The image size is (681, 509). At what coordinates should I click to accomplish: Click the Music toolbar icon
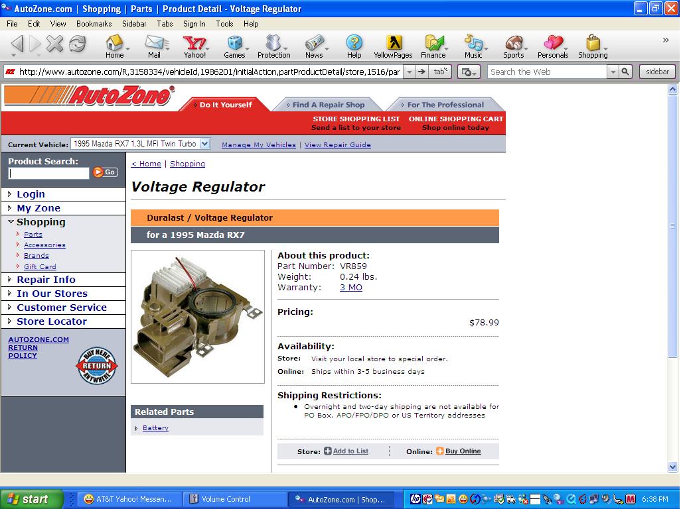[x=473, y=45]
